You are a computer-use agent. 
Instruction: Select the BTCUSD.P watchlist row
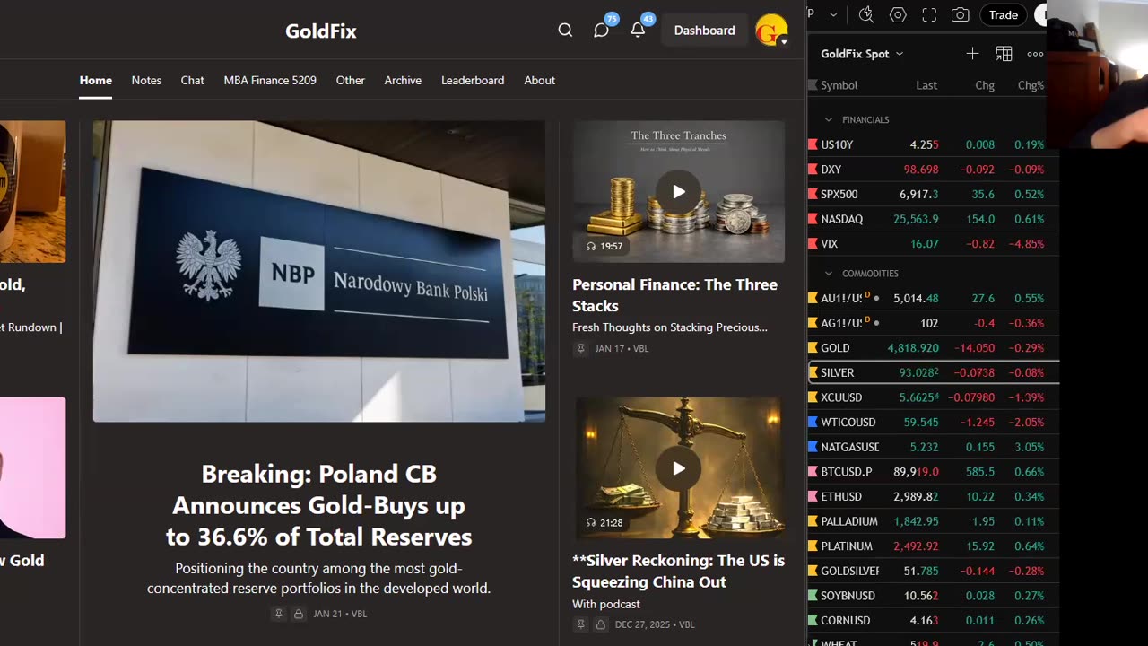click(x=933, y=471)
